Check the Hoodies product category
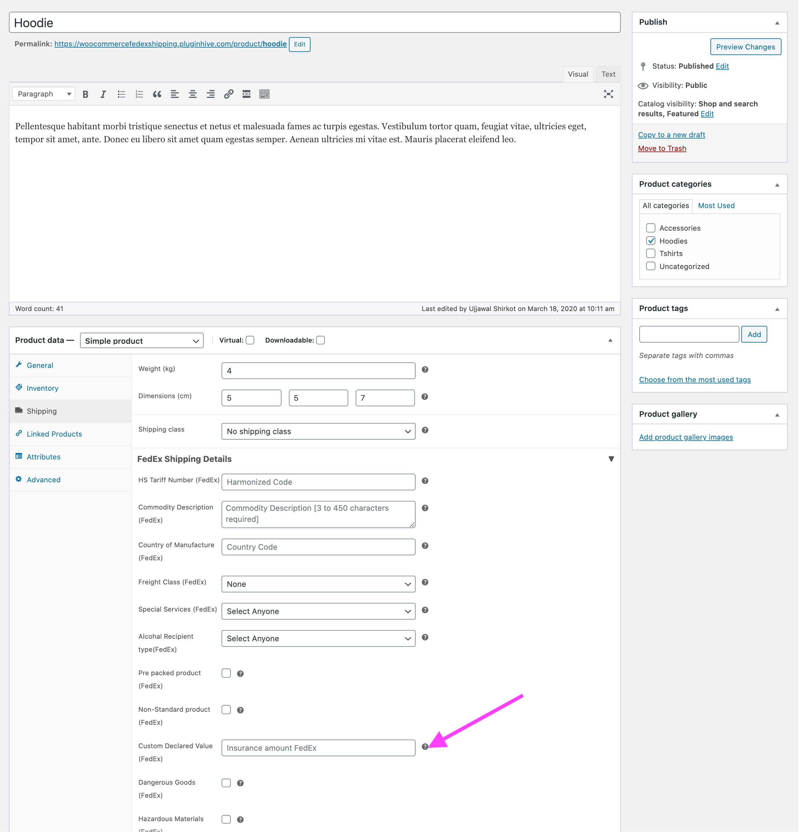 point(652,240)
